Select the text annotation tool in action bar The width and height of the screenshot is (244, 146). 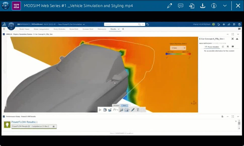[138, 110]
